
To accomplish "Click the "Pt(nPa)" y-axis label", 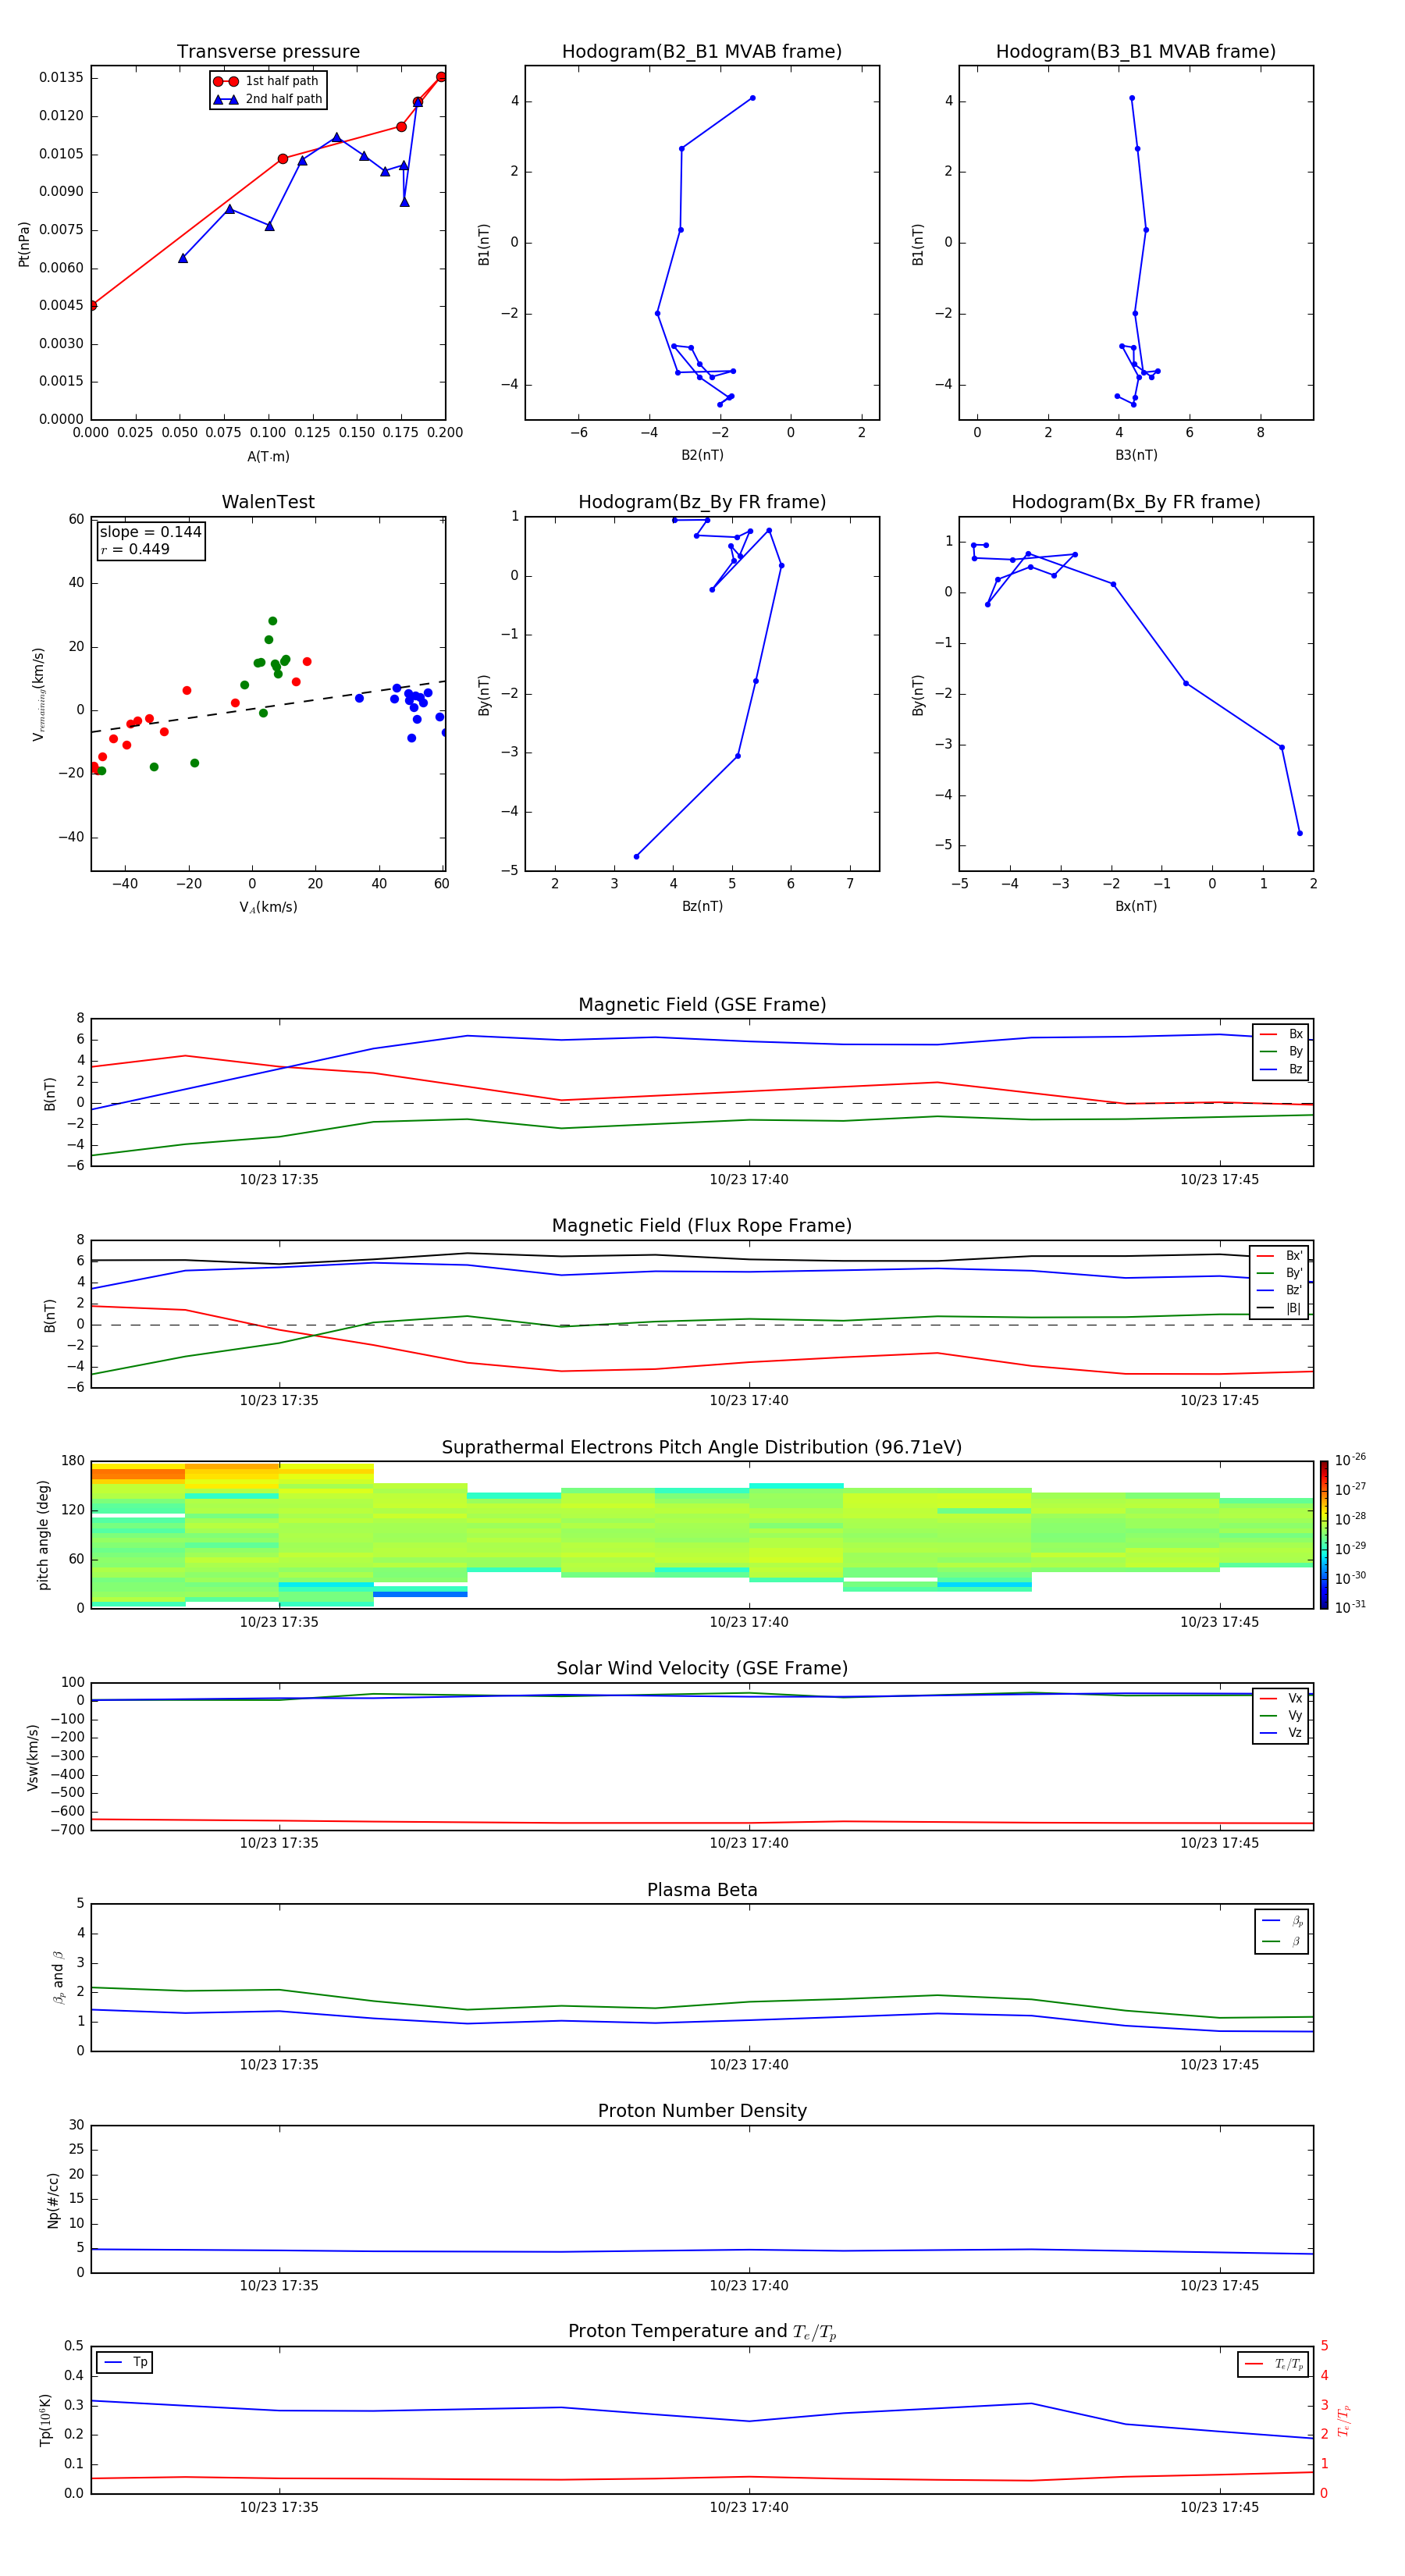I will click(24, 243).
